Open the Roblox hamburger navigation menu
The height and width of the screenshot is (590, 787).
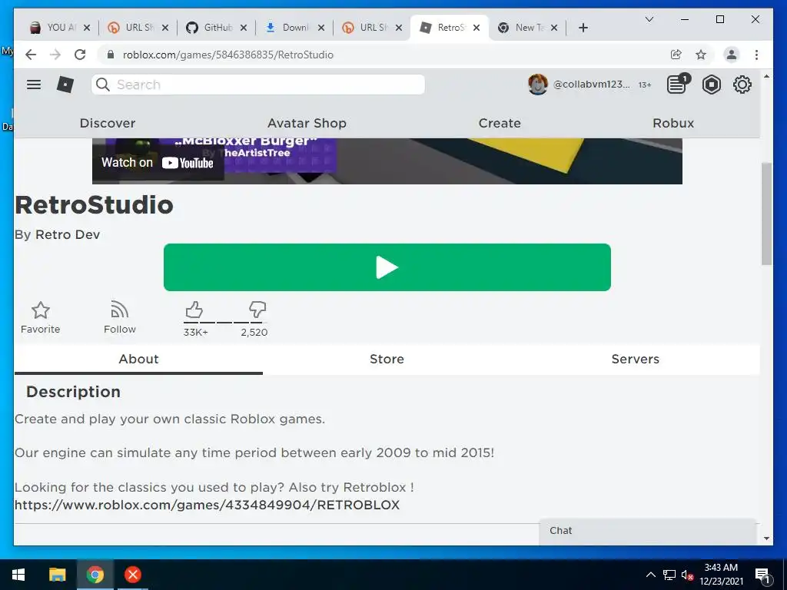tap(34, 85)
